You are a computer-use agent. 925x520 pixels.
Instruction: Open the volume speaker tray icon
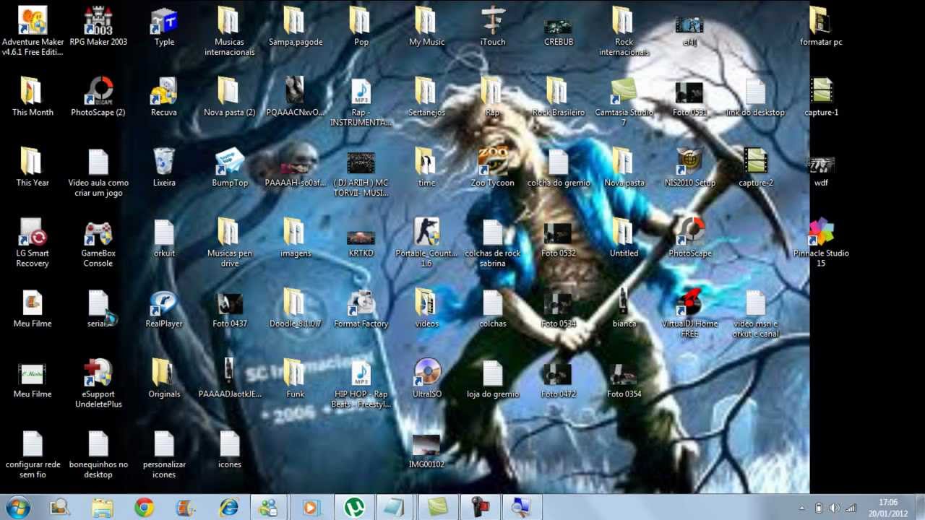click(835, 508)
